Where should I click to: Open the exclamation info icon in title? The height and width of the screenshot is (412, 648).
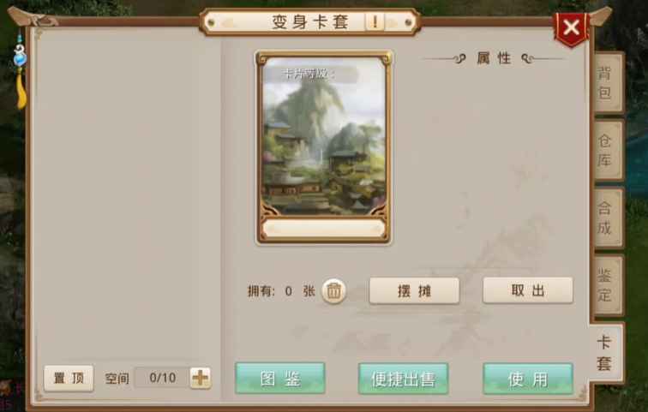tap(375, 21)
